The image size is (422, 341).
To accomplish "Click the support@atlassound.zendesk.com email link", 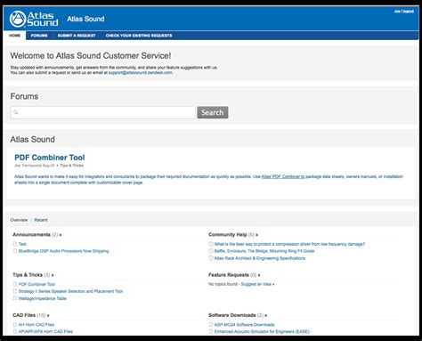I will tap(140, 72).
